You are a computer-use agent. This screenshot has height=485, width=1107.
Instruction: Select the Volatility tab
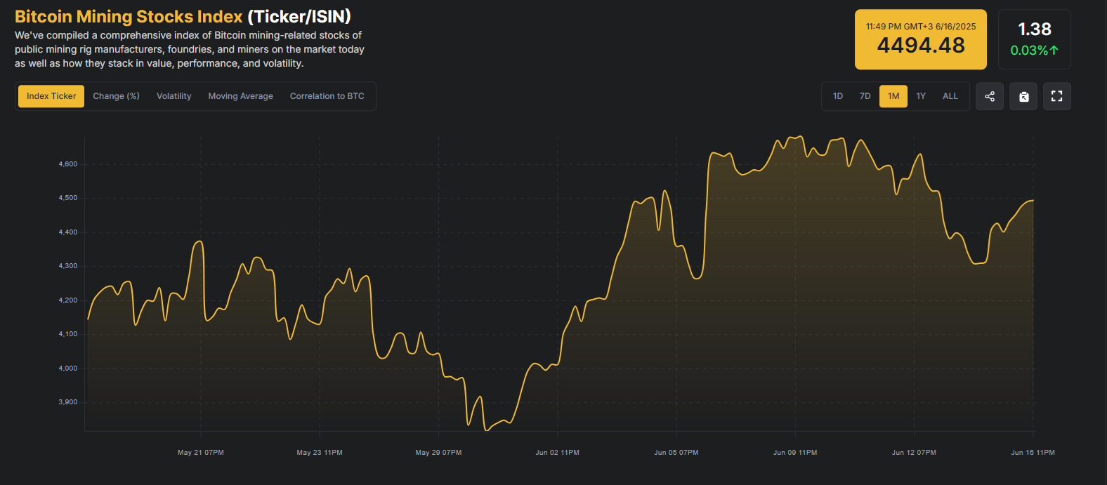[173, 96]
